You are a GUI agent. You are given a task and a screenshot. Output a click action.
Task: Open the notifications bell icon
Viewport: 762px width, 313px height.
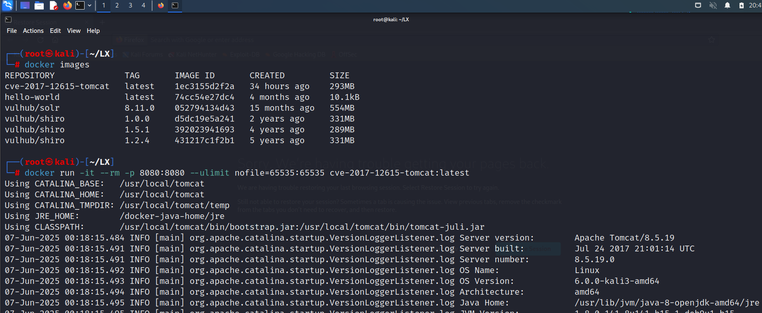tap(727, 5)
